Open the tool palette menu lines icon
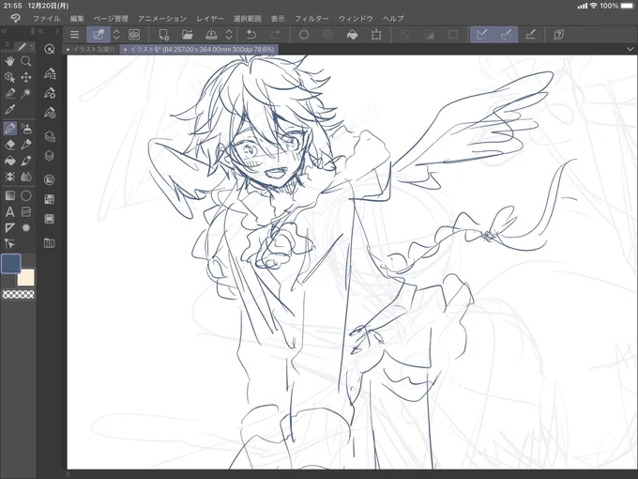This screenshot has width=638, height=479. tap(7, 44)
